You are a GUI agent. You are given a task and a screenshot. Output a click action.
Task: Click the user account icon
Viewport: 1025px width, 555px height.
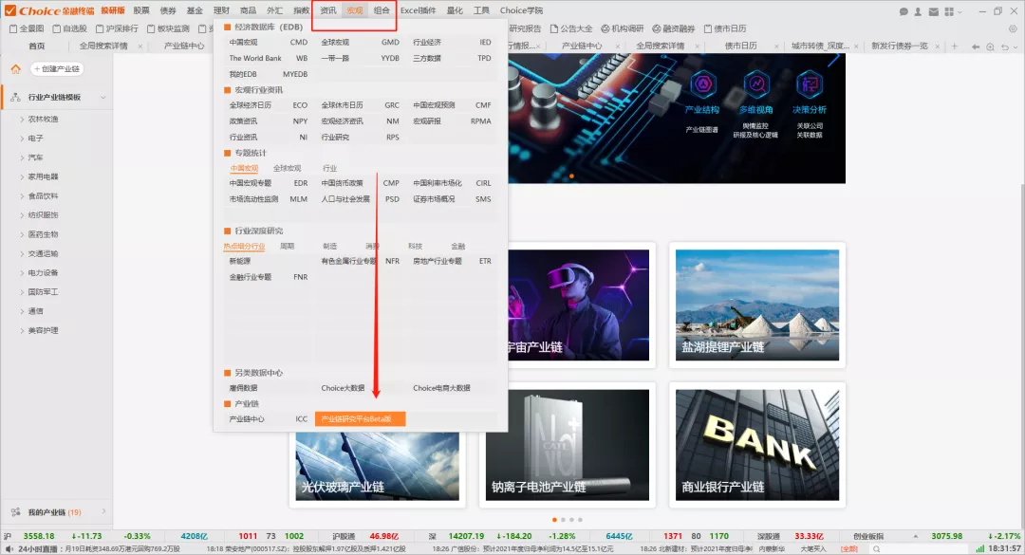click(918, 11)
